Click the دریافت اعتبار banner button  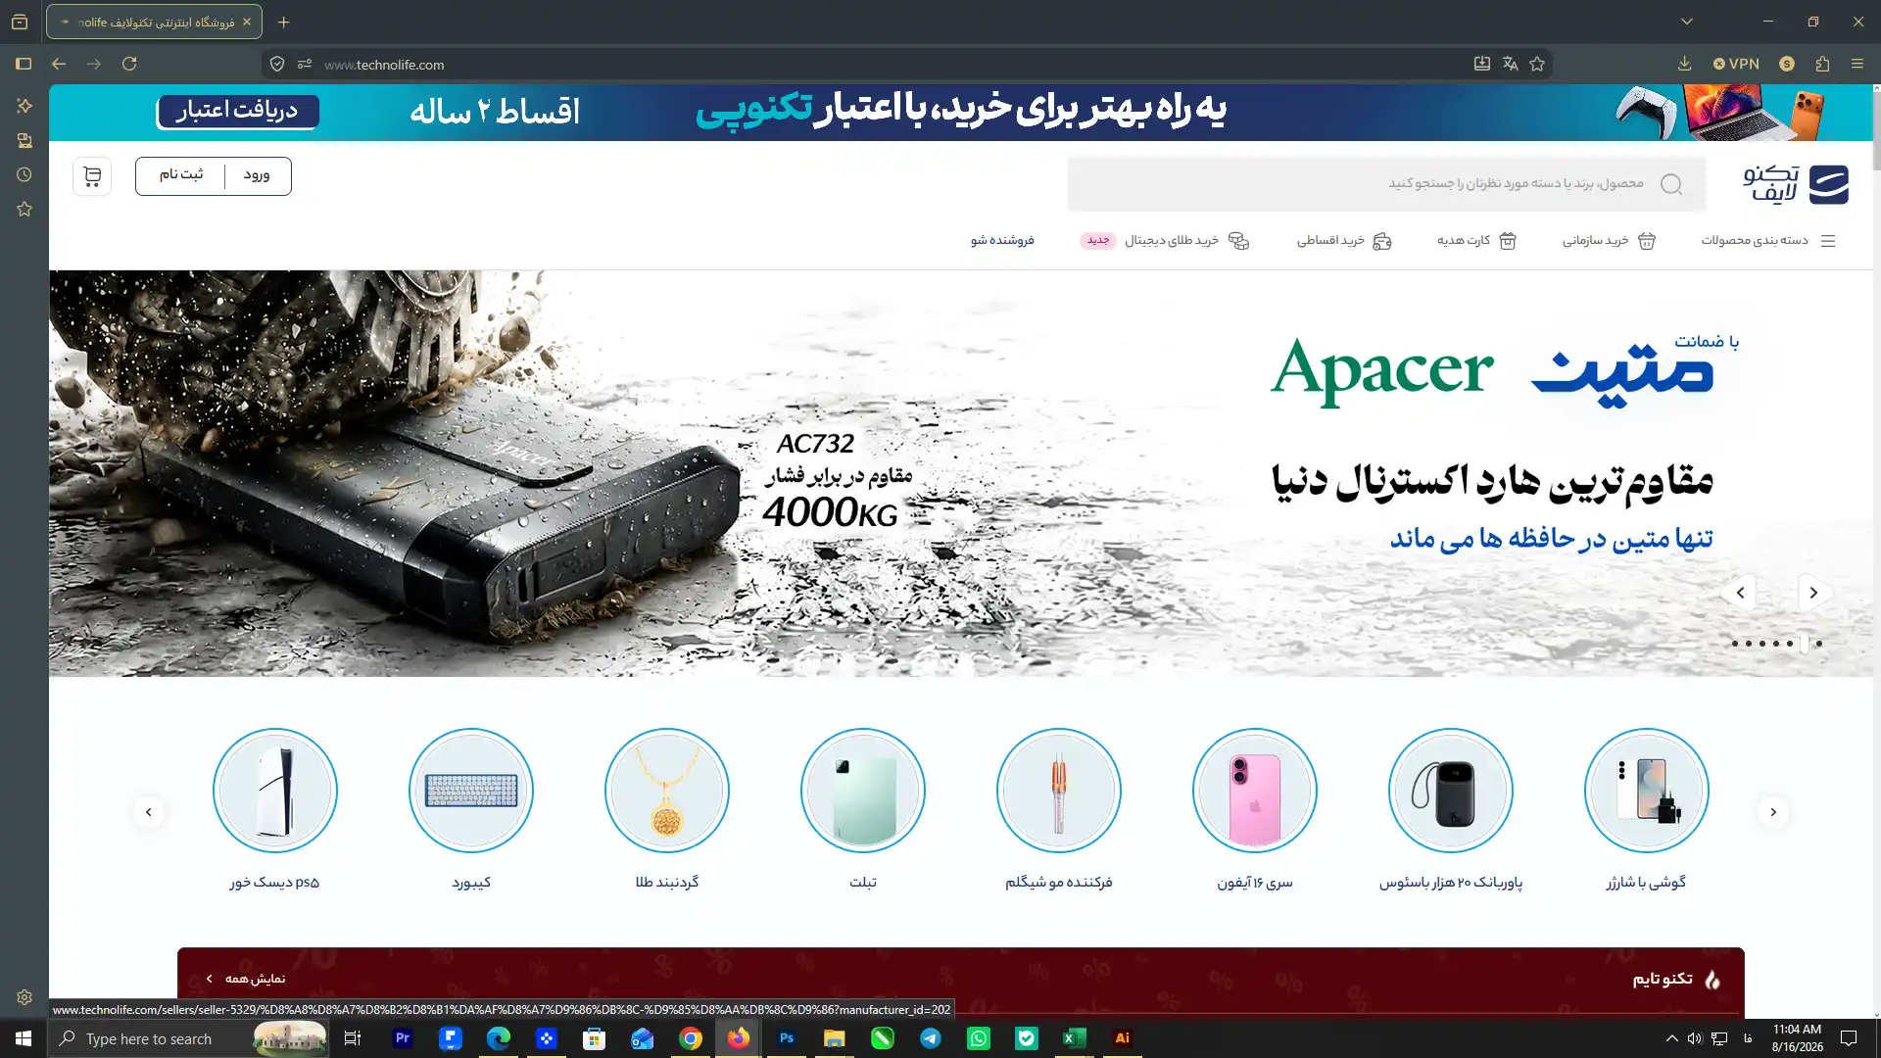click(237, 111)
